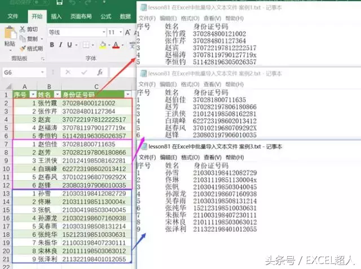
Task: Open the font color dropdown arrow
Action: coord(122,45)
